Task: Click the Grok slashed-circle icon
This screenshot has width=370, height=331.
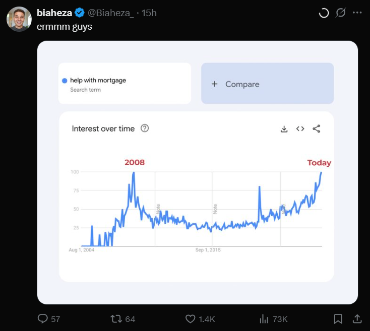Action: 340,13
